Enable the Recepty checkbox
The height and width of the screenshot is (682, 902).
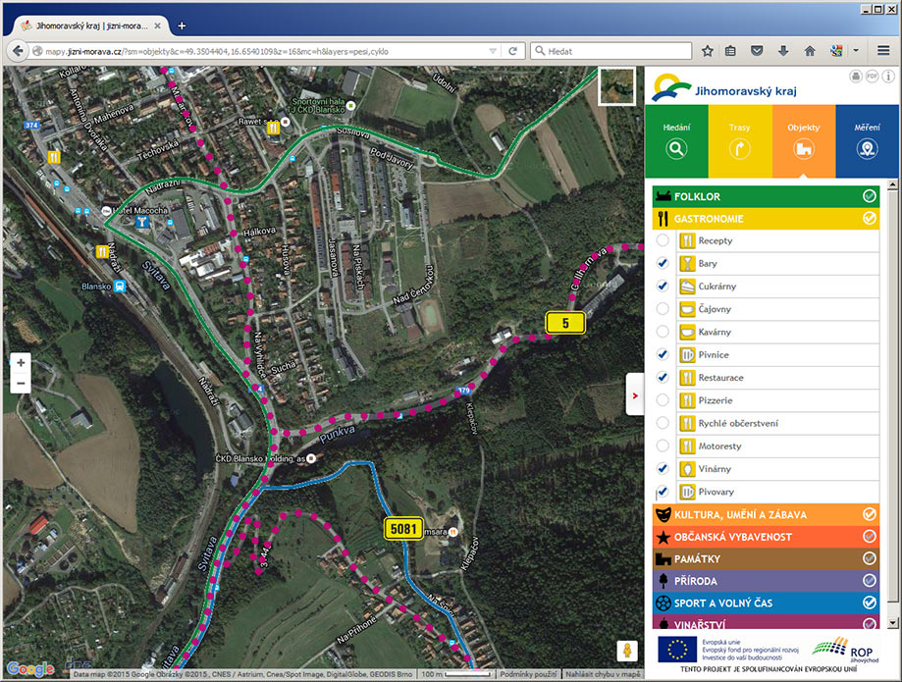pos(663,240)
